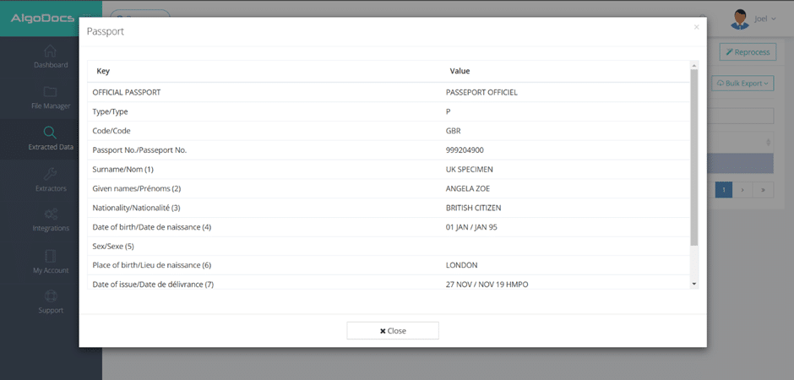Open My Account sidebar icon
Screen dimensions: 794x380
(x=51, y=256)
